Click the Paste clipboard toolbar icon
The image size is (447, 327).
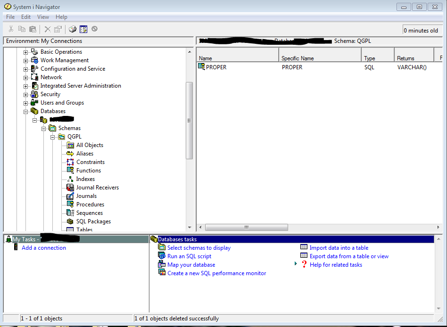(x=33, y=29)
